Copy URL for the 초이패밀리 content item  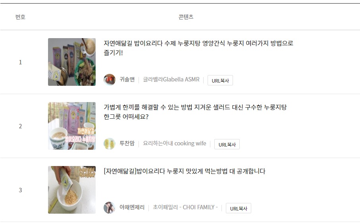point(238,208)
